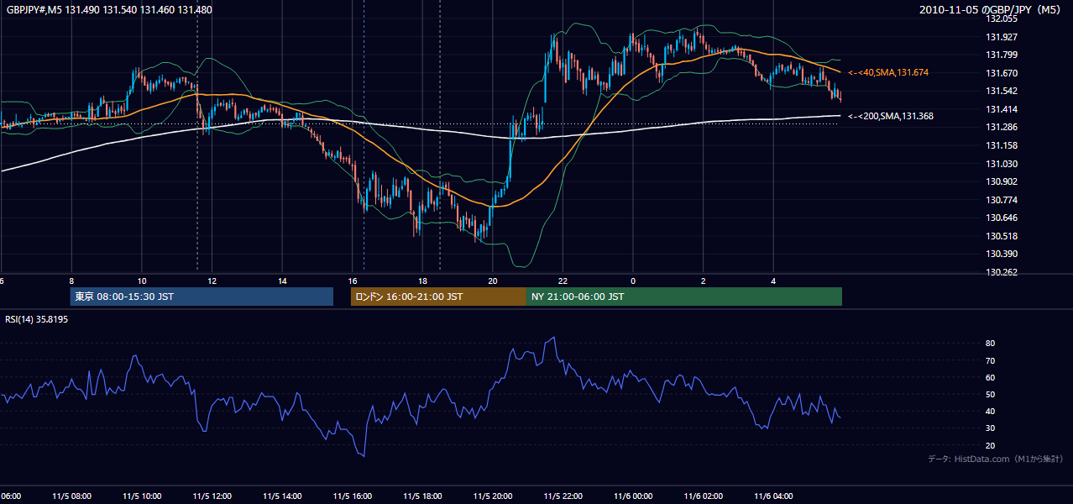Click price axis value 130.902
This screenshot has height=504, width=1073.
(1002, 181)
